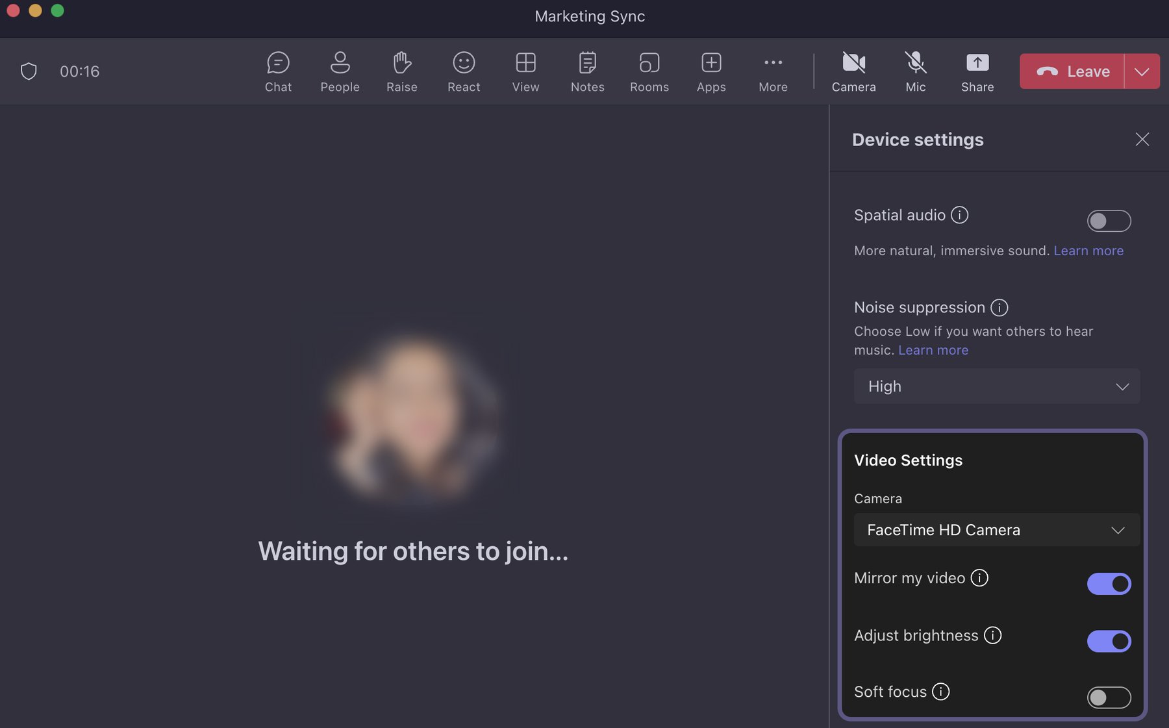The image size is (1169, 728).
Task: Open meeting Notes
Action: pyautogui.click(x=586, y=71)
